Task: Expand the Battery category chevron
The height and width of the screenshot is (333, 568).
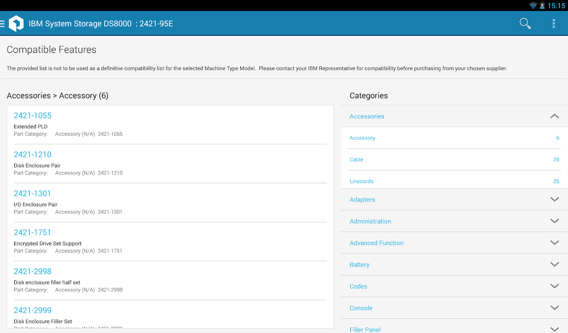Action: click(x=554, y=264)
